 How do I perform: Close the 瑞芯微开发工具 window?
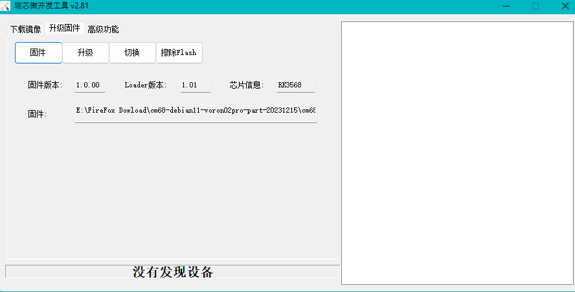[x=565, y=6]
